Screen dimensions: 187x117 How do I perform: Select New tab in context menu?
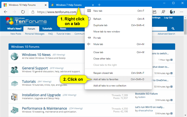(x=118, y=11)
